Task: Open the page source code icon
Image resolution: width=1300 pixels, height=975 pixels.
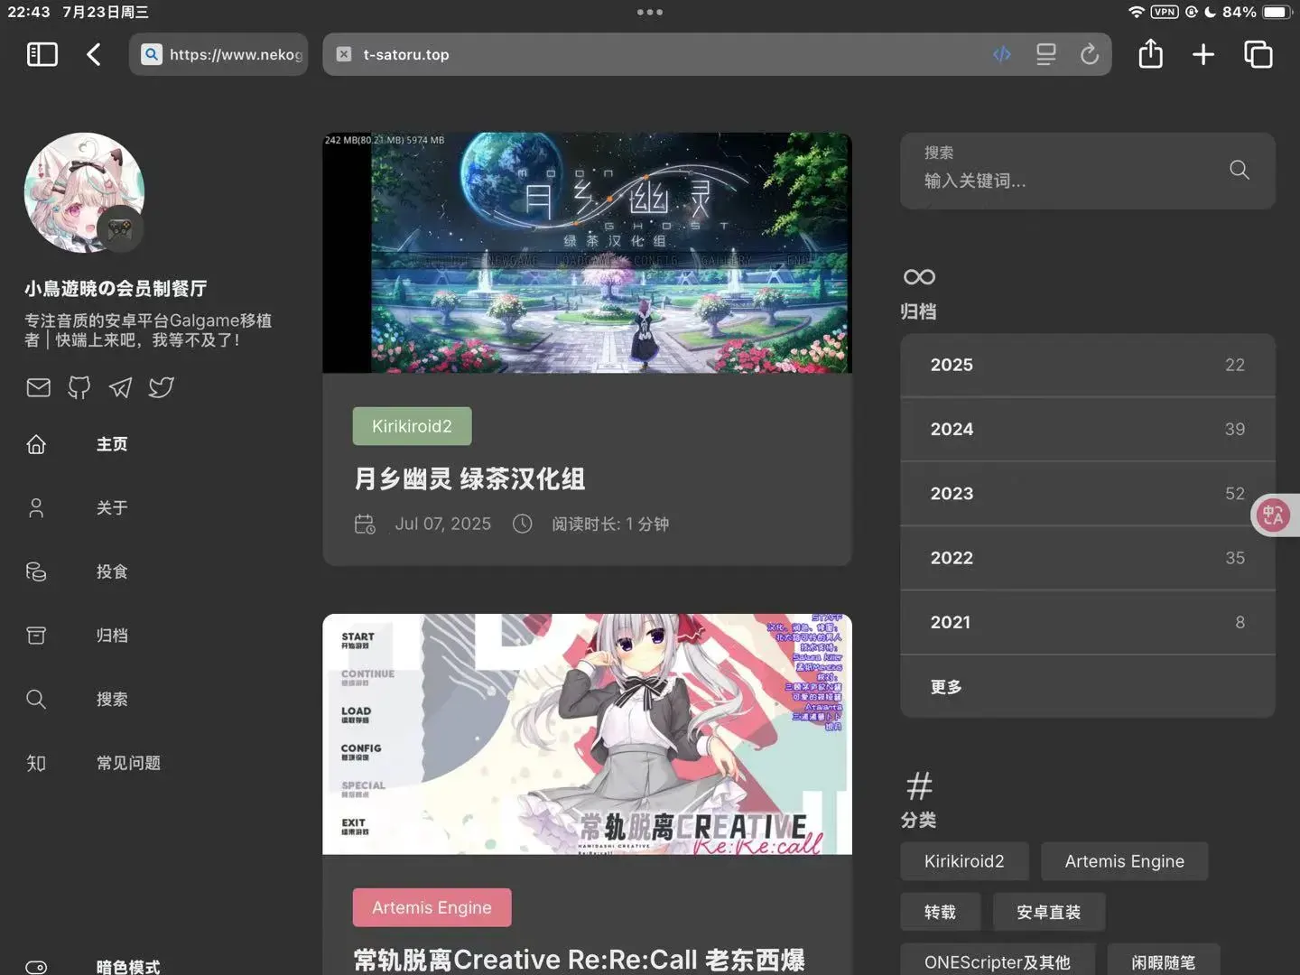Action: 1002,54
